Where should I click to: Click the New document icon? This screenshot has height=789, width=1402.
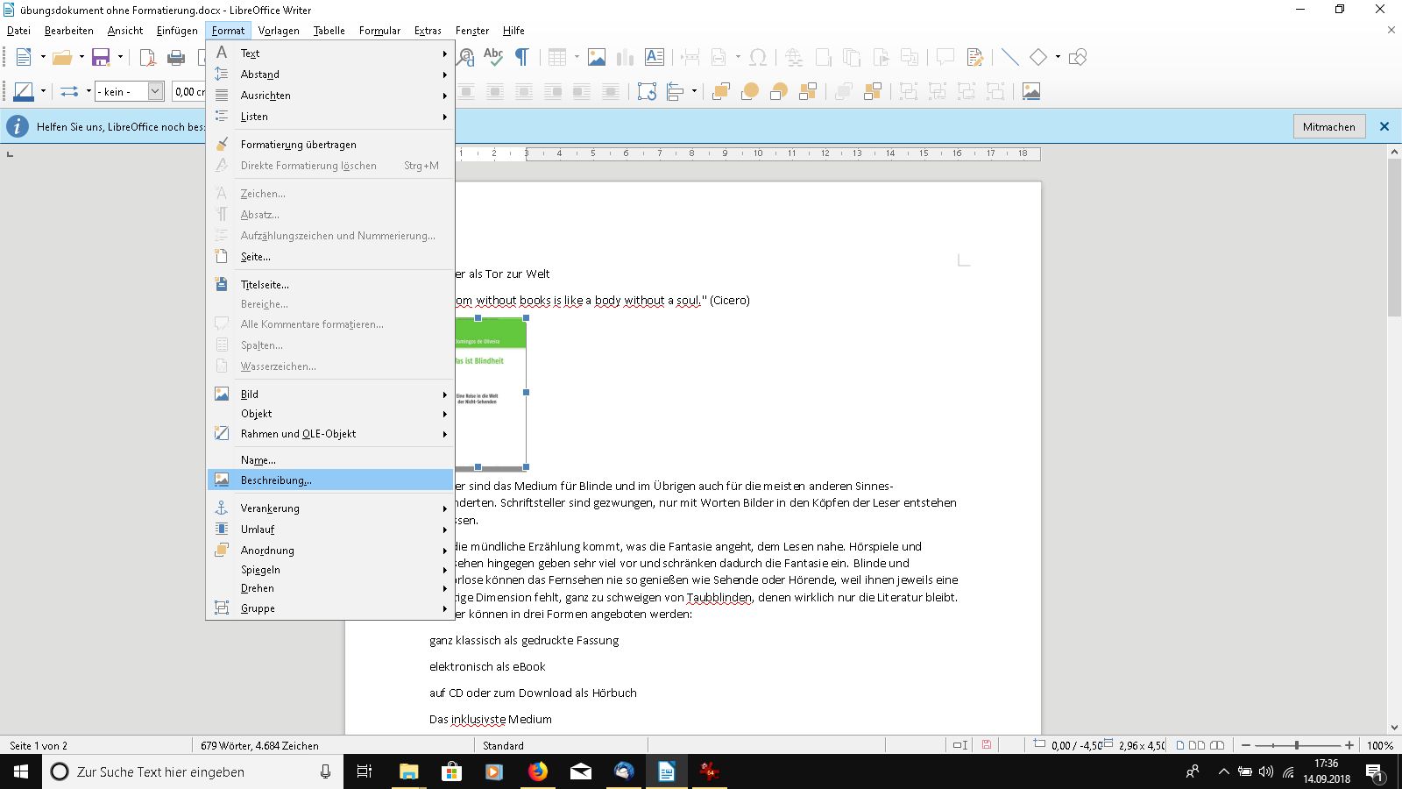[24, 58]
